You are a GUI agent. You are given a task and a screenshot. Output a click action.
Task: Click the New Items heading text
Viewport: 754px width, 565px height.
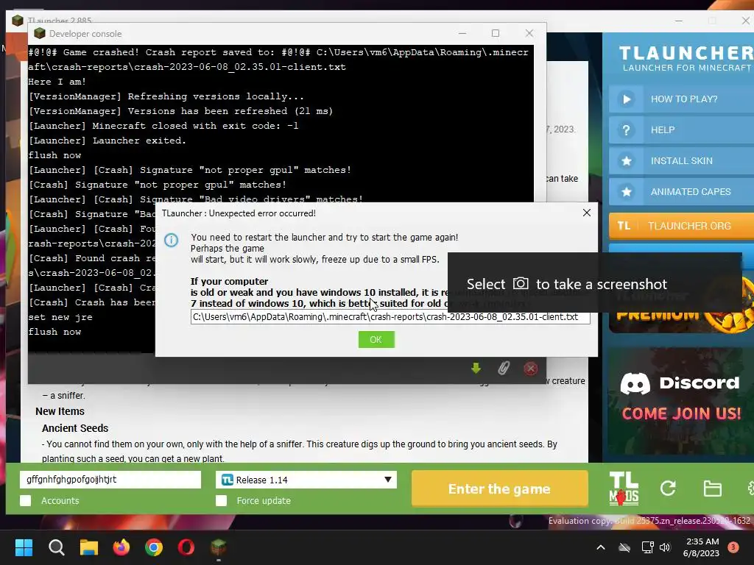60,411
